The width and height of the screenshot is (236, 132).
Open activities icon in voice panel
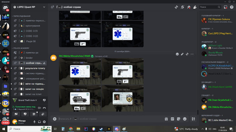click(34, 114)
